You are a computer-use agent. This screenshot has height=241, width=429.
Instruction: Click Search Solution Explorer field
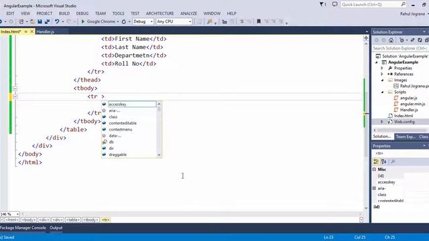(x=400, y=48)
